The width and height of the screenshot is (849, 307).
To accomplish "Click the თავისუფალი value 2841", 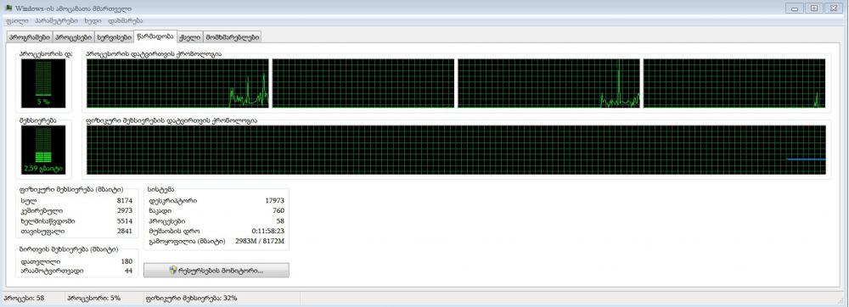I will tap(125, 232).
